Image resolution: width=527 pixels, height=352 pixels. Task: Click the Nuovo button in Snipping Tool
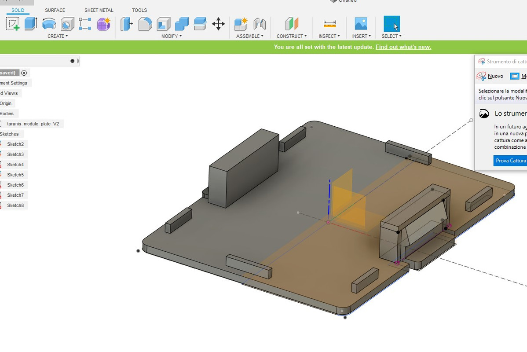coord(490,76)
